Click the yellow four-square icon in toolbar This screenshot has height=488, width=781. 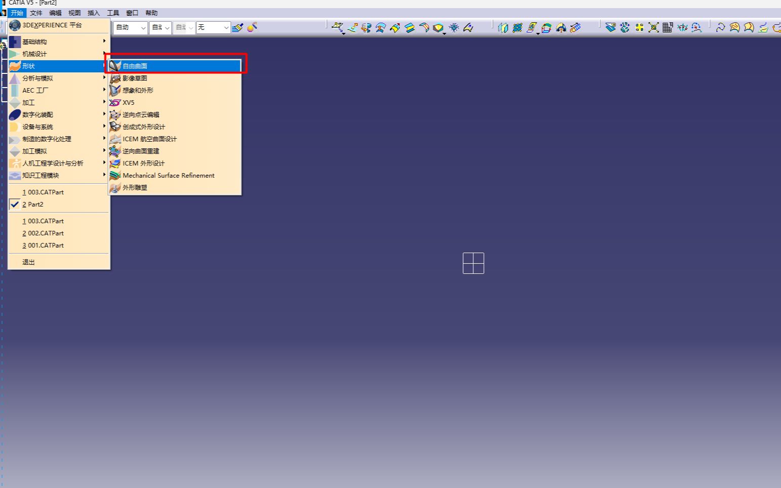click(x=639, y=27)
